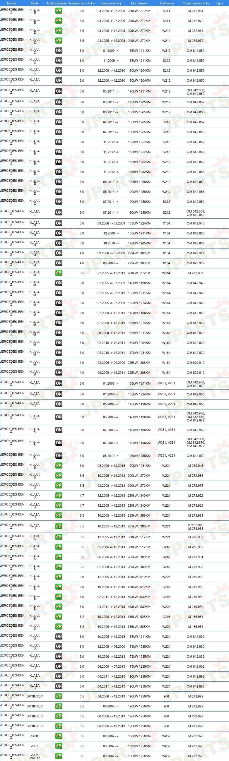Click the Lata produkcji column header
Screen dimensions: 229x761
(x=111, y=3)
